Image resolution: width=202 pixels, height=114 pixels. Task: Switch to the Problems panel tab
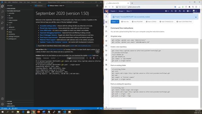click(46, 58)
